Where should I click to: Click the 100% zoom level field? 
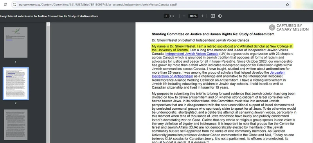pos(193,16)
